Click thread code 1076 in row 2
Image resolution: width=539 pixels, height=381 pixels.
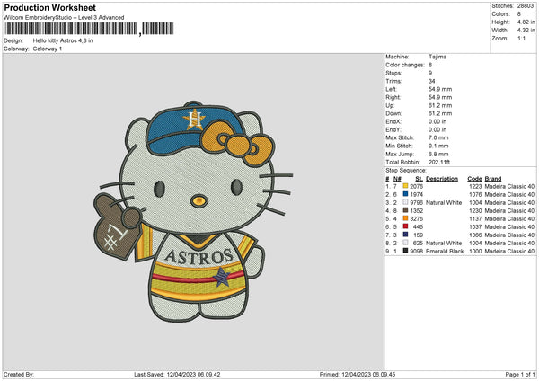475,195
